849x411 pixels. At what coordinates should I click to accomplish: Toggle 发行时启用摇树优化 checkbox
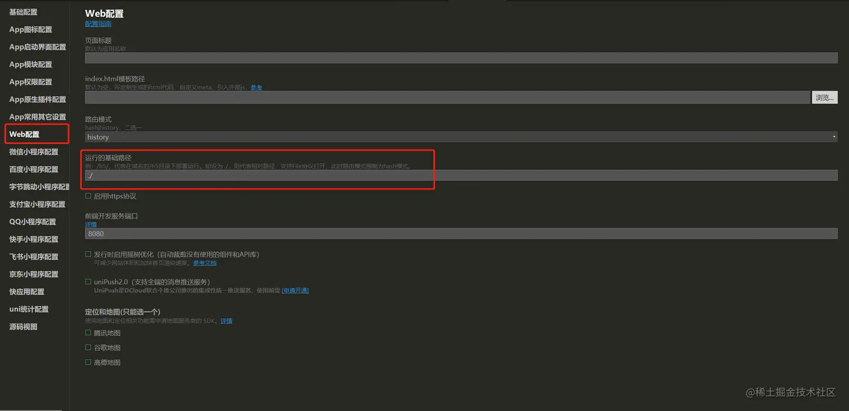88,254
